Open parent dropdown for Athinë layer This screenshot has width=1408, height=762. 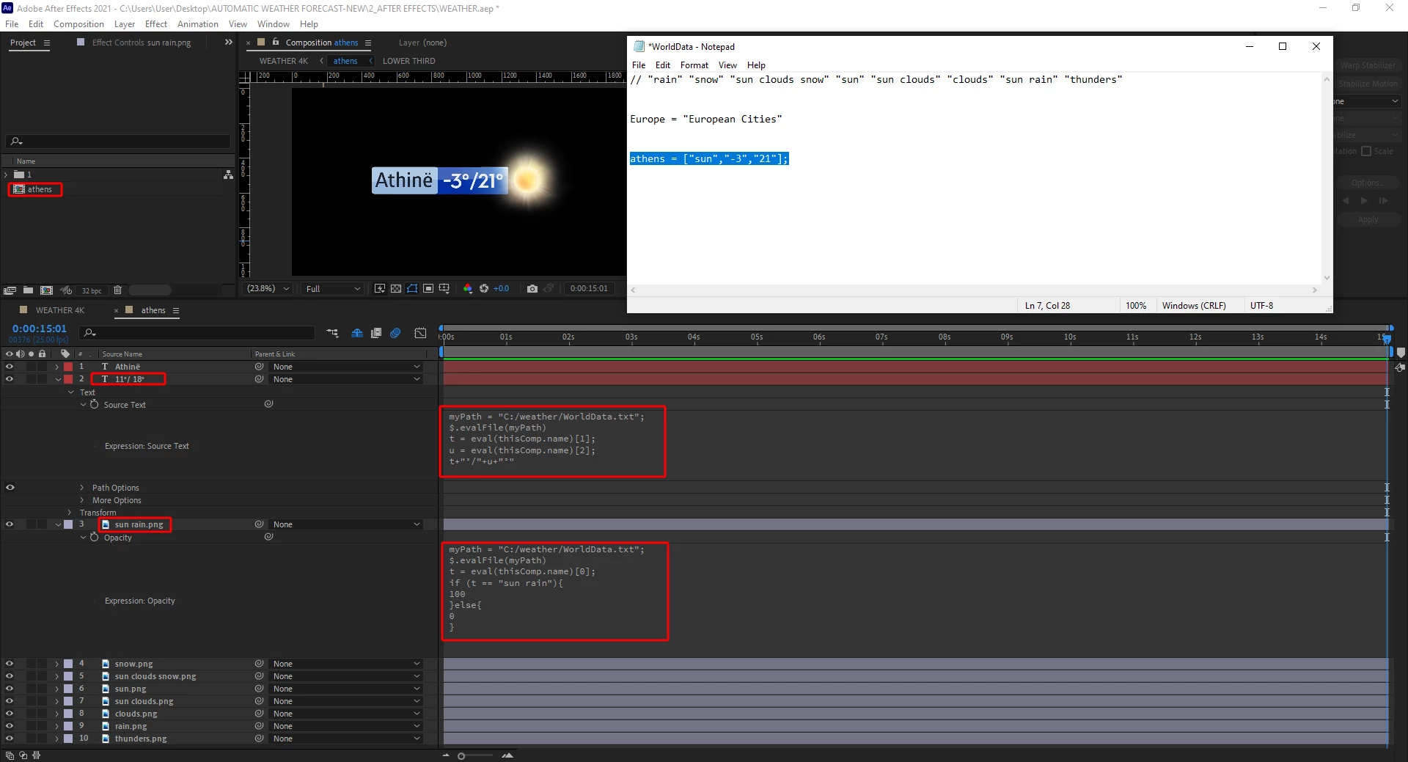pos(346,367)
